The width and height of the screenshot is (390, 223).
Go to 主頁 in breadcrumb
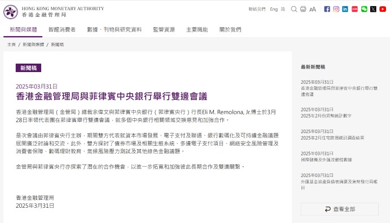11,44
